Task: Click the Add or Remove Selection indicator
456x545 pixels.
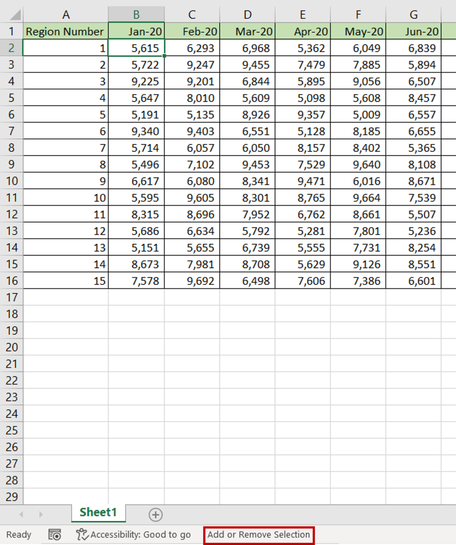Action: click(258, 535)
